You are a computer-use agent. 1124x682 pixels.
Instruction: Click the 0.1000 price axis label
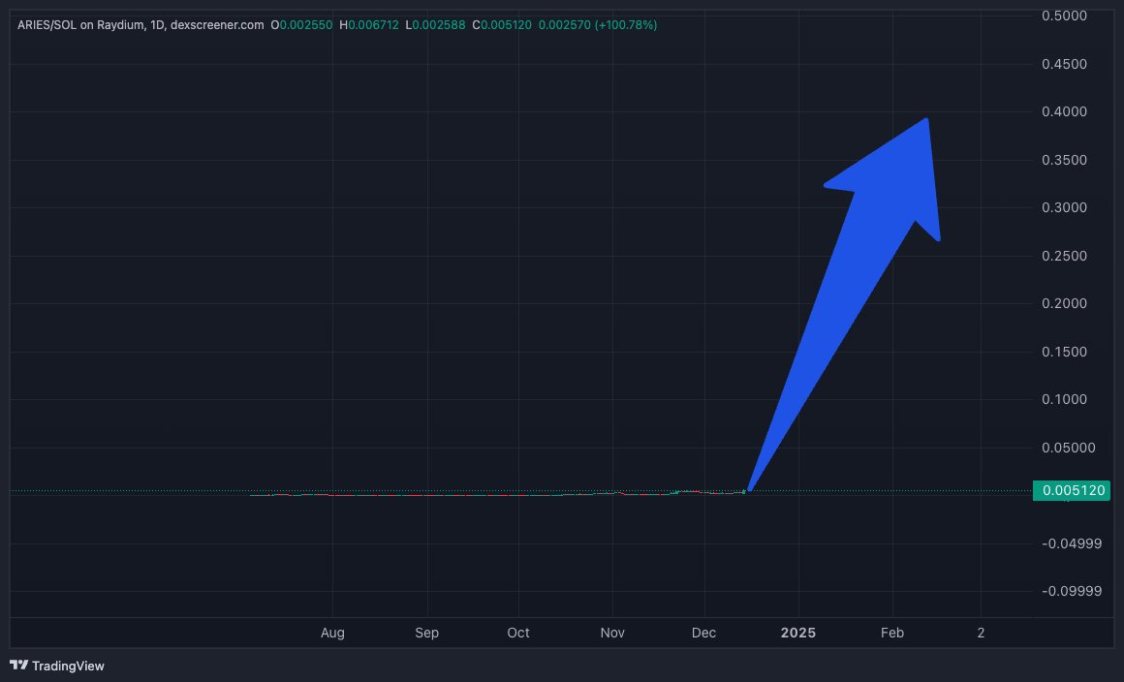tap(1064, 400)
